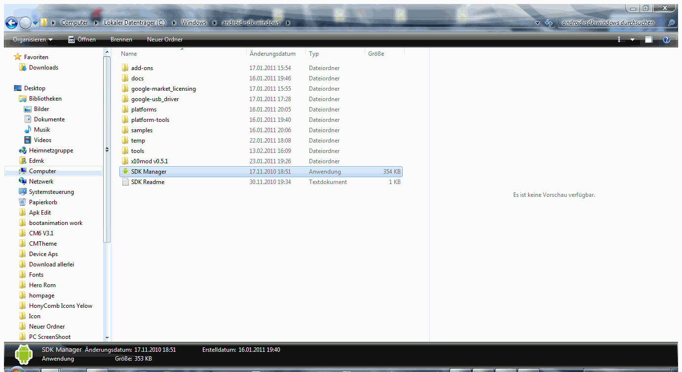The width and height of the screenshot is (682, 372).
Task: Select the docs folder icon
Action: coord(125,78)
